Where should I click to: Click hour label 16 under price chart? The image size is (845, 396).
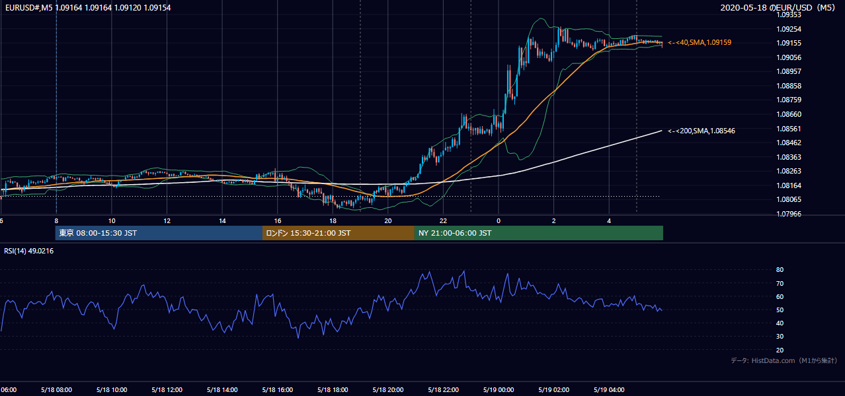(x=278, y=220)
